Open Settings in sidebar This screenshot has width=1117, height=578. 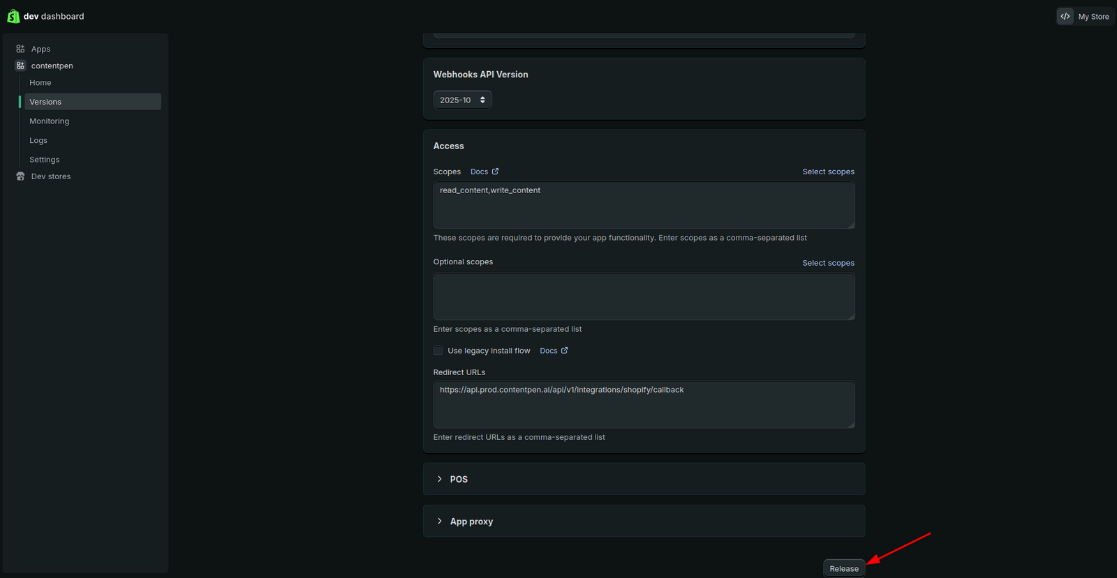pyautogui.click(x=45, y=160)
